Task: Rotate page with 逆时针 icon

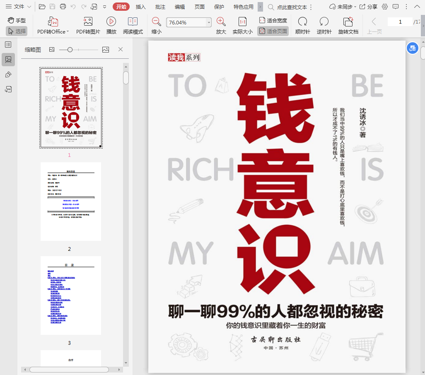Action: 324,22
